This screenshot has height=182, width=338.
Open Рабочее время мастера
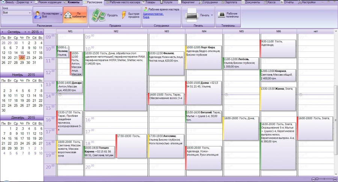point(161,9)
